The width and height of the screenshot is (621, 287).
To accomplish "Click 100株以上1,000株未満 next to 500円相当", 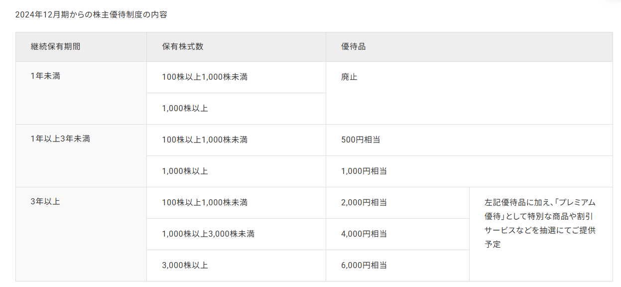I will click(205, 140).
